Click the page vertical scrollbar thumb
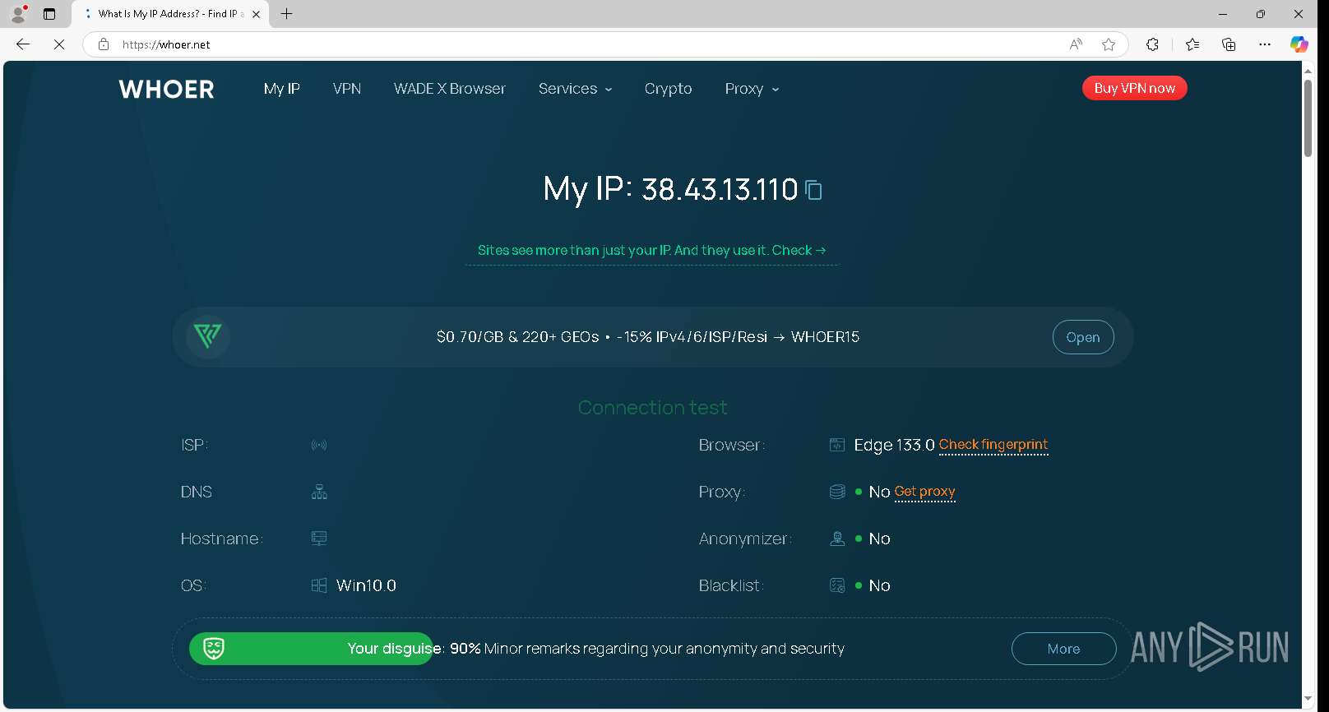This screenshot has height=712, width=1329. pyautogui.click(x=1308, y=118)
